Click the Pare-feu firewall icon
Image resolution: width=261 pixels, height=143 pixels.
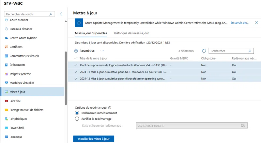(x=6, y=101)
